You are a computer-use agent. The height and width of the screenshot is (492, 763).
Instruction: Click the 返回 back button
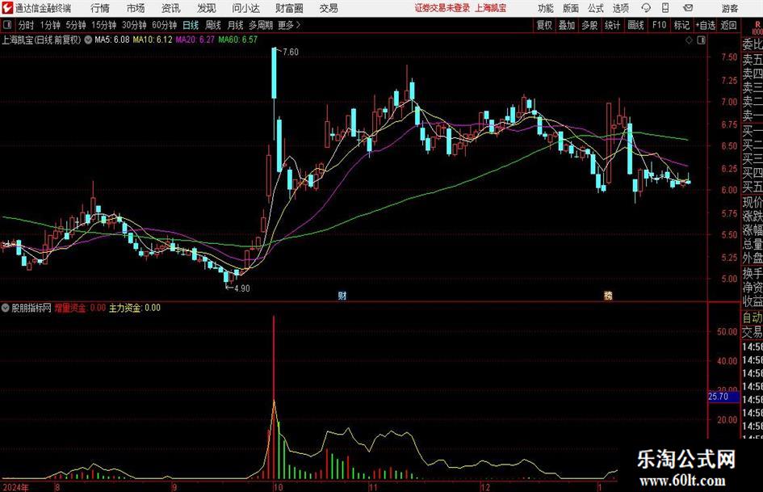[728, 25]
